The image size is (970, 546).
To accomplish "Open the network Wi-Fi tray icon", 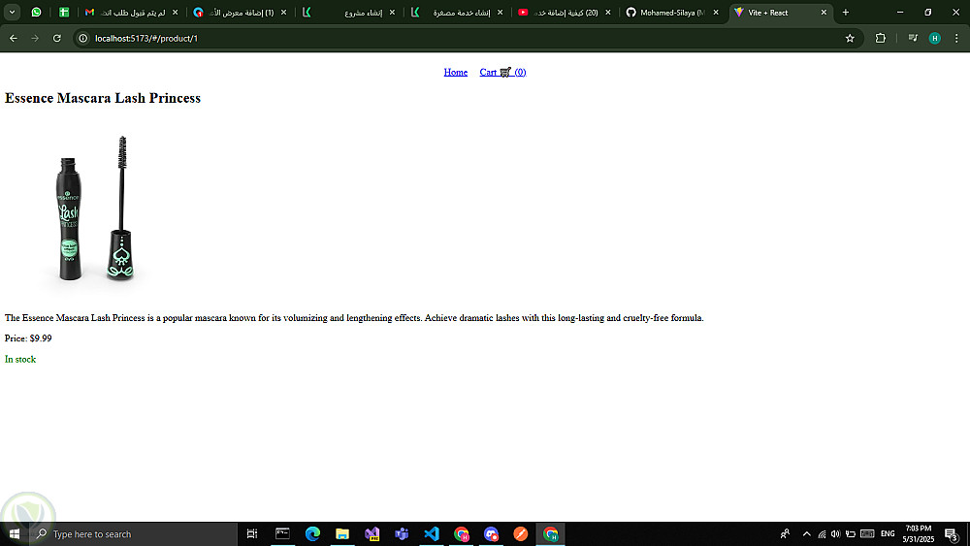I will coord(822,533).
